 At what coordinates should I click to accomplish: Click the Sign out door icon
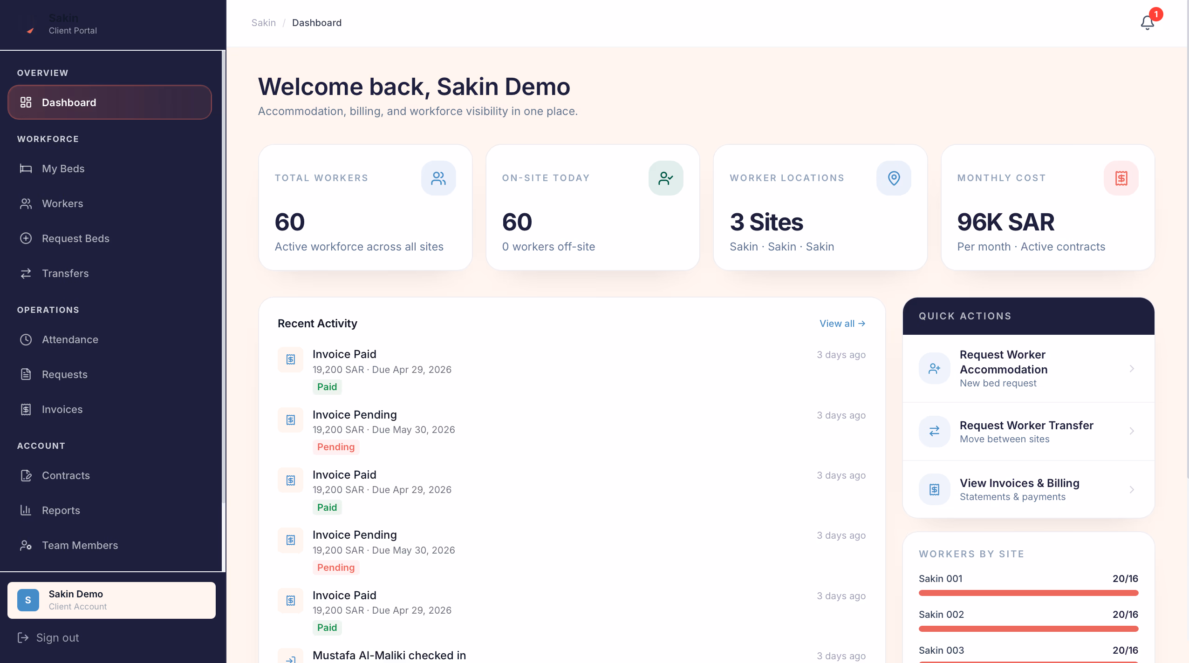(23, 637)
